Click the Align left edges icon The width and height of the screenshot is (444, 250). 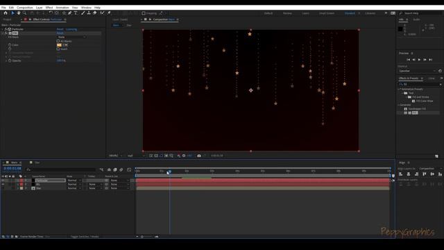coord(401,174)
